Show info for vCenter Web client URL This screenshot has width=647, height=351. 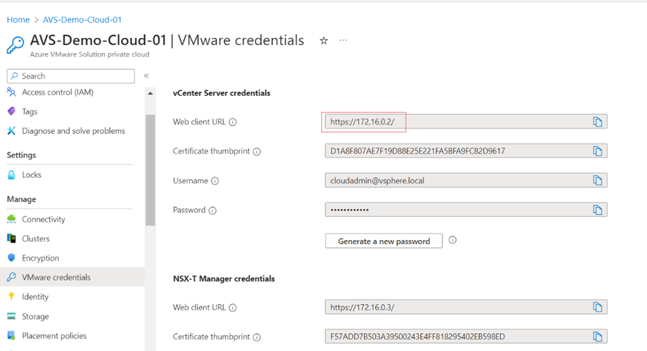[233, 122]
